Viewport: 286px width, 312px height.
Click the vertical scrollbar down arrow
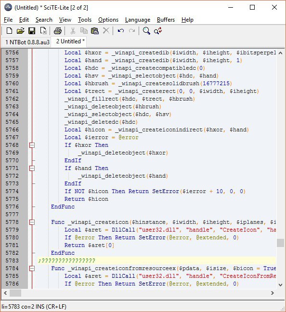pyautogui.click(x=281, y=285)
